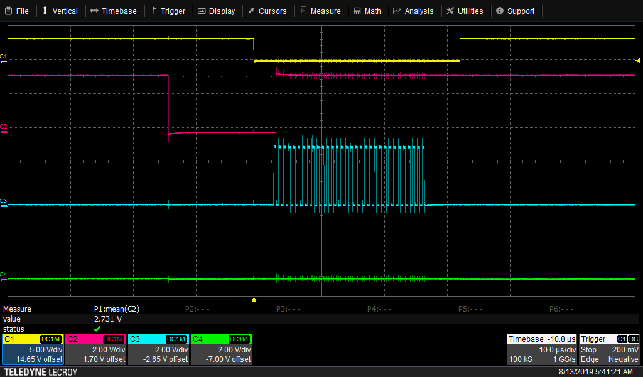Screen dimensions: 643x377
Task: Select the C4 channel descriptor box
Action: point(221,349)
